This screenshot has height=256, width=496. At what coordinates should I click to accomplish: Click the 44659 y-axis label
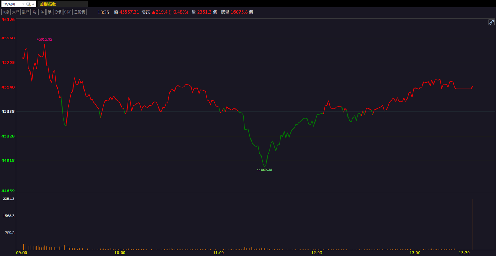(8, 191)
